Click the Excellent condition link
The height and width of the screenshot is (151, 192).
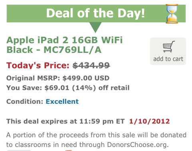(x=62, y=101)
